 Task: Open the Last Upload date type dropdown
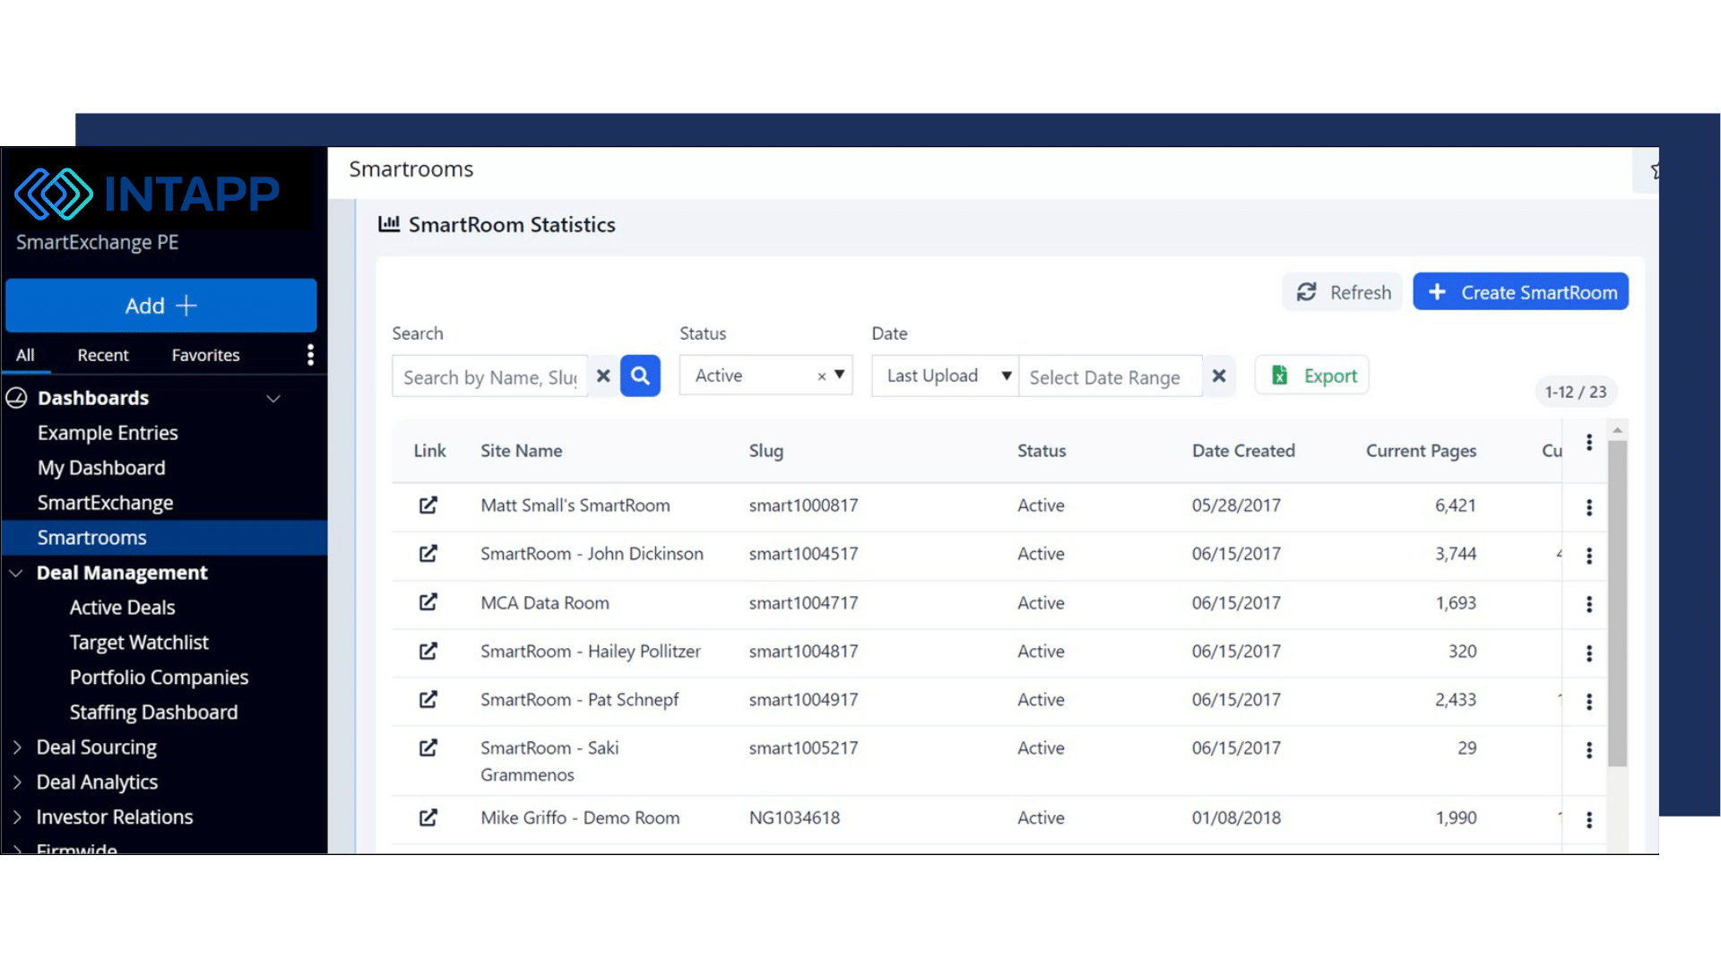tap(946, 376)
